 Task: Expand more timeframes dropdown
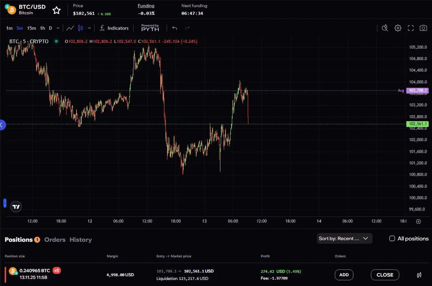tap(58, 28)
